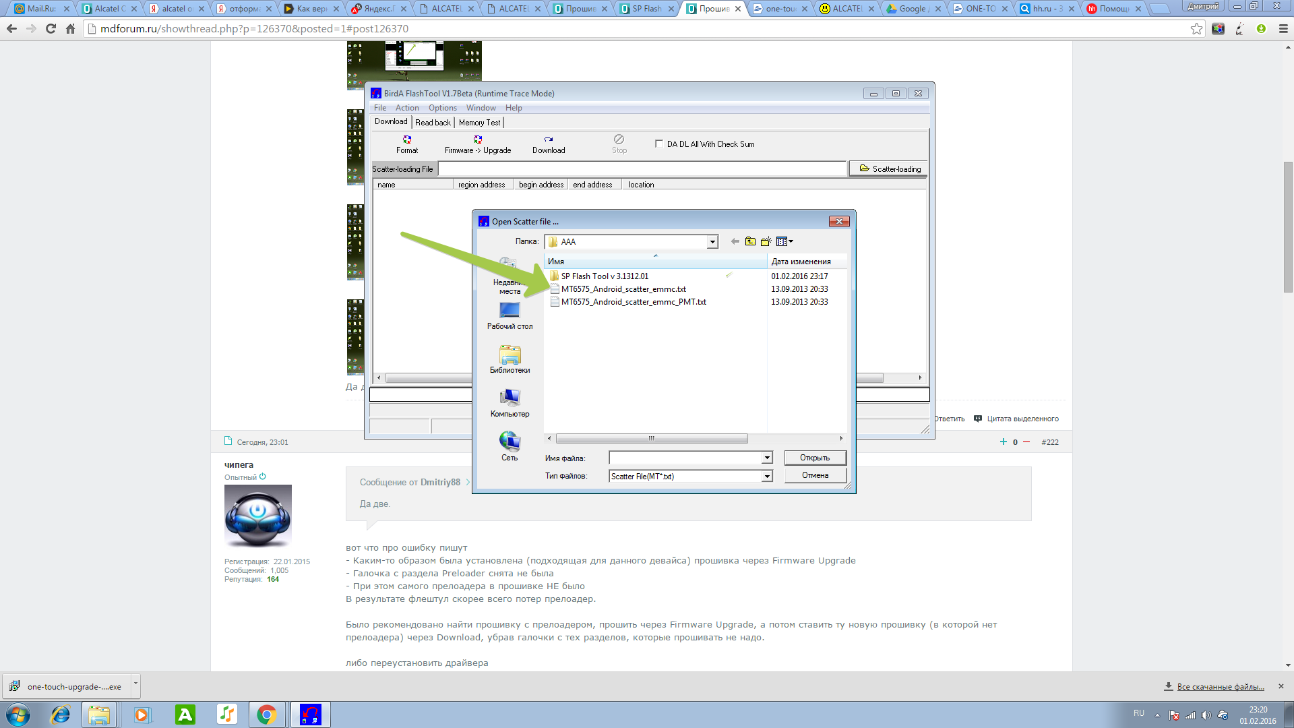Open Все скачанные файлы link
Image resolution: width=1294 pixels, height=728 pixels.
coord(1220,687)
